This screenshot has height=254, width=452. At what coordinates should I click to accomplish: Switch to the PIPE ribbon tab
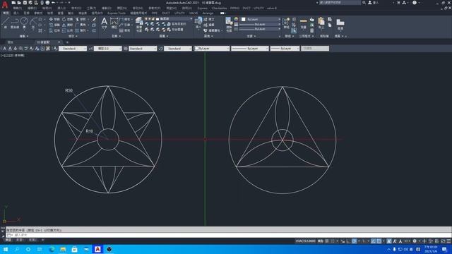coord(155,13)
